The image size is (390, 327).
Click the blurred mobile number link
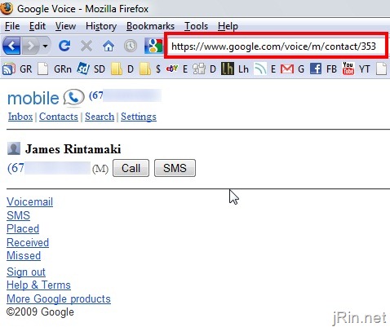tap(49, 168)
